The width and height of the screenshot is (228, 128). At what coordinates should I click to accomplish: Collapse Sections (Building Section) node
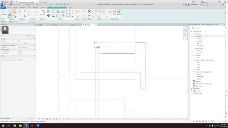(x=193, y=72)
